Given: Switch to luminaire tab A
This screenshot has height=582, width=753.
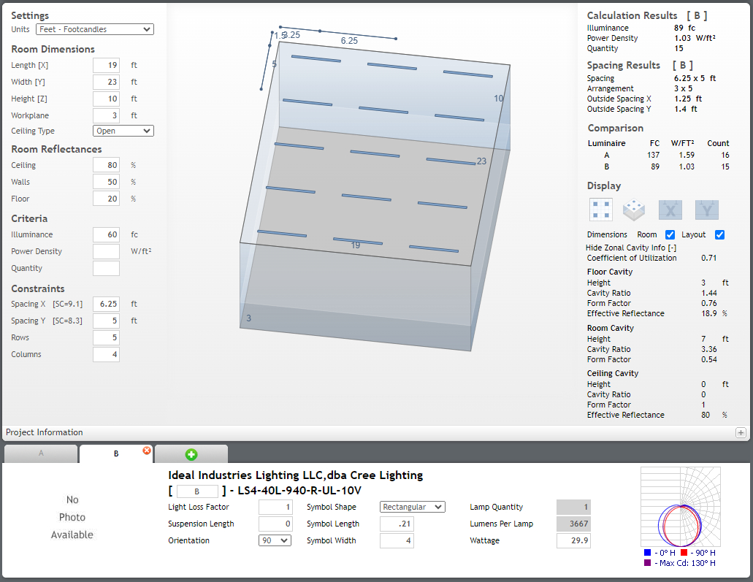Looking at the screenshot, I should click(41, 453).
